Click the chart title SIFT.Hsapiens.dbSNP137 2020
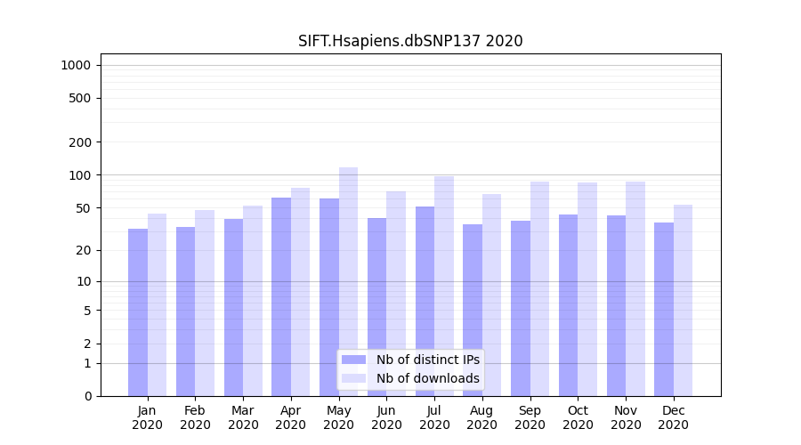 [410, 41]
